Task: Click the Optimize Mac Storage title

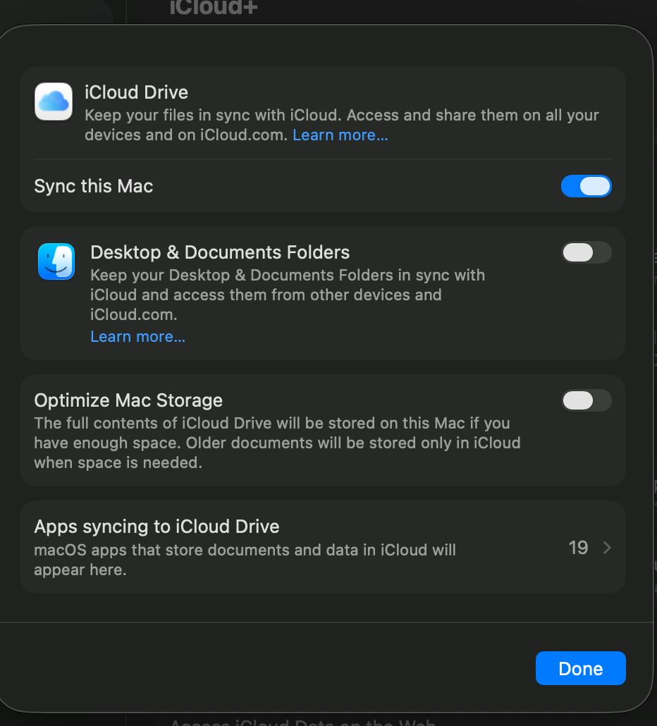Action: coord(128,400)
